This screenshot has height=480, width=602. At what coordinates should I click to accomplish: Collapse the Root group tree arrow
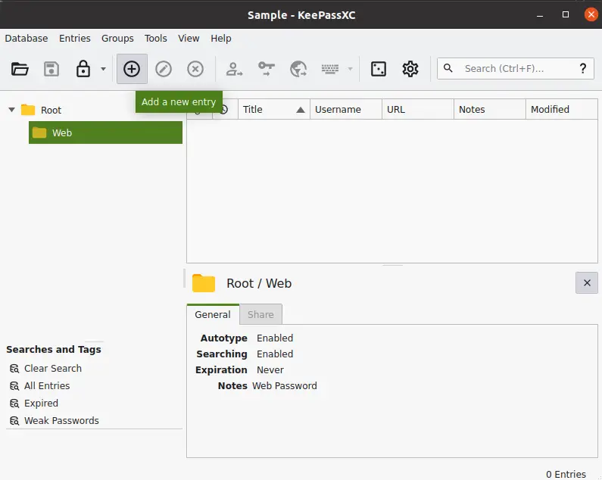(12, 110)
